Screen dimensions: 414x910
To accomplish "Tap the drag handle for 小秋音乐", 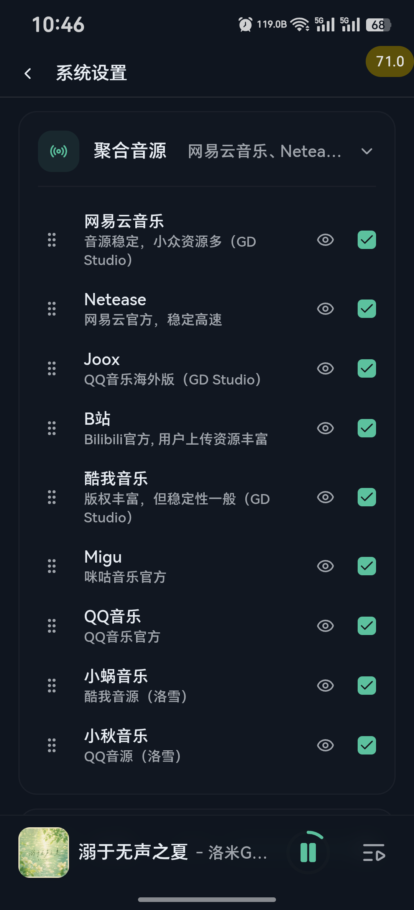I will 52,745.
